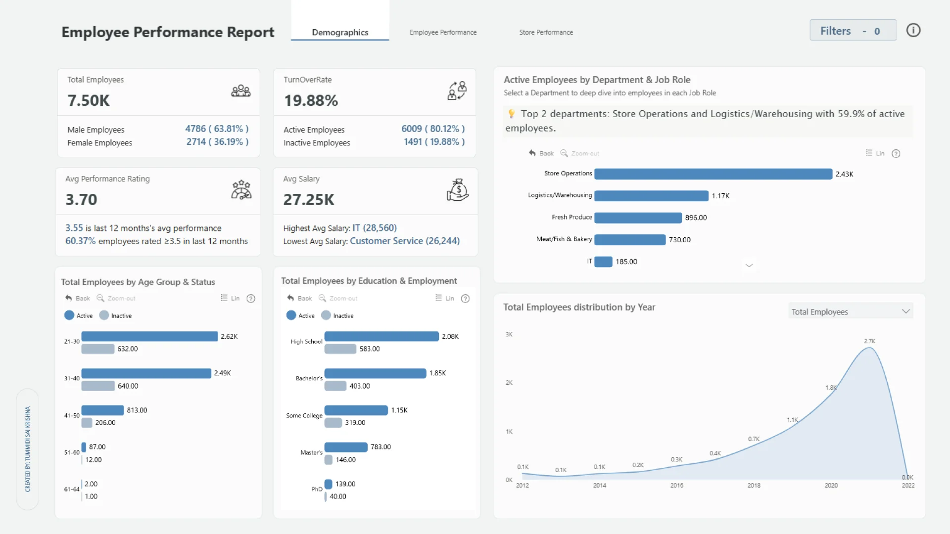Click Zoom-out magnifier in Education chart
950x534 pixels.
coord(322,298)
